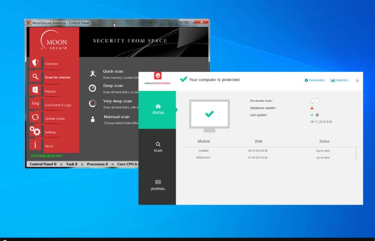Viewport: 375px width, 241px height.
Task: Click magnifier icon for Scan for viruses
Action: click(x=35, y=77)
